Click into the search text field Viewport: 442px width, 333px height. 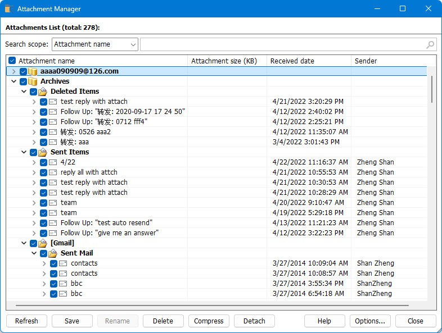[x=281, y=44]
